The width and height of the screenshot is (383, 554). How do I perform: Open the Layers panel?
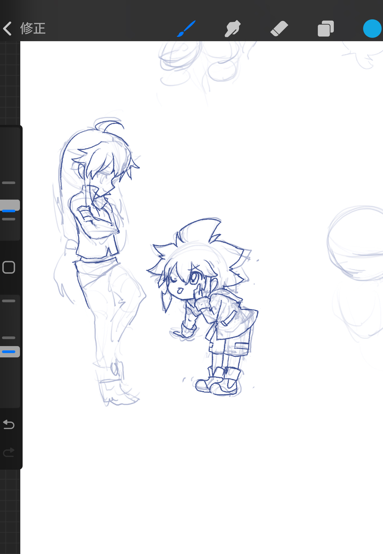[326, 29]
